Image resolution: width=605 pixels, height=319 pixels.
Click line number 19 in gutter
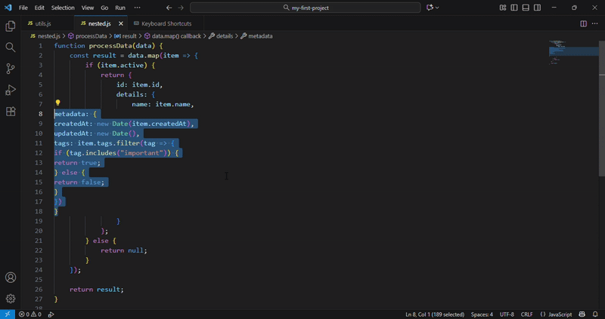pos(39,221)
